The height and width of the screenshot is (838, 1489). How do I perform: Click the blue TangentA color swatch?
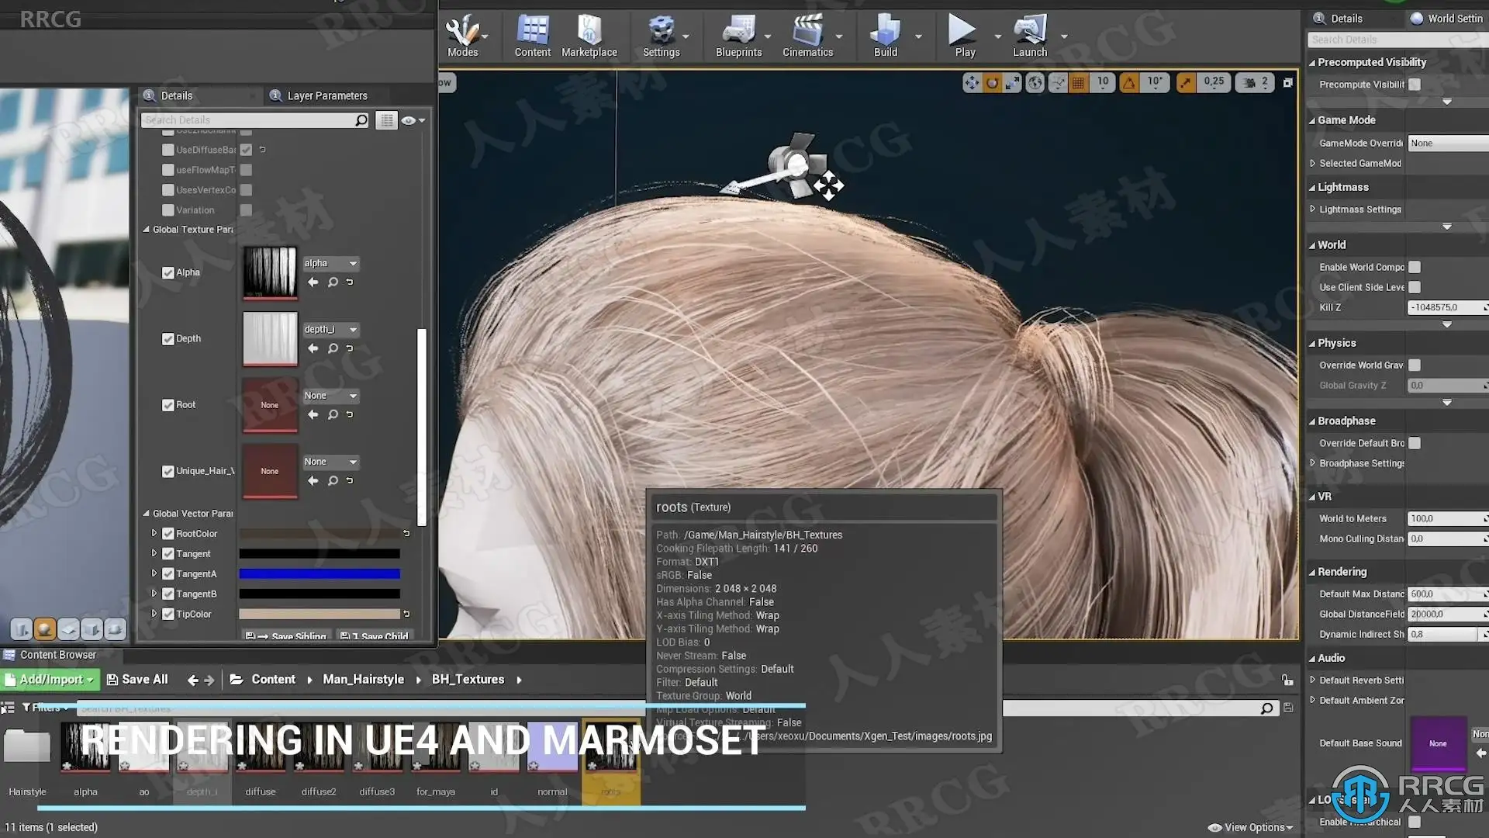320,574
